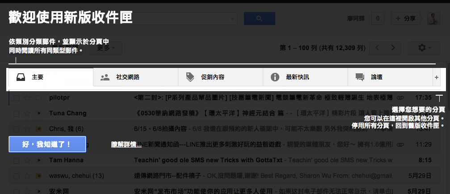Image resolution: width=450 pixels, height=194 pixels.
Task: Click the people icon on 社交網路 tab
Action: [105, 77]
